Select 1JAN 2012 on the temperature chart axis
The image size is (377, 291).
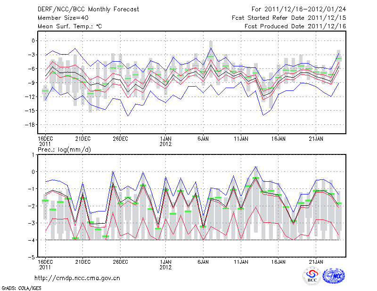[x=165, y=141]
